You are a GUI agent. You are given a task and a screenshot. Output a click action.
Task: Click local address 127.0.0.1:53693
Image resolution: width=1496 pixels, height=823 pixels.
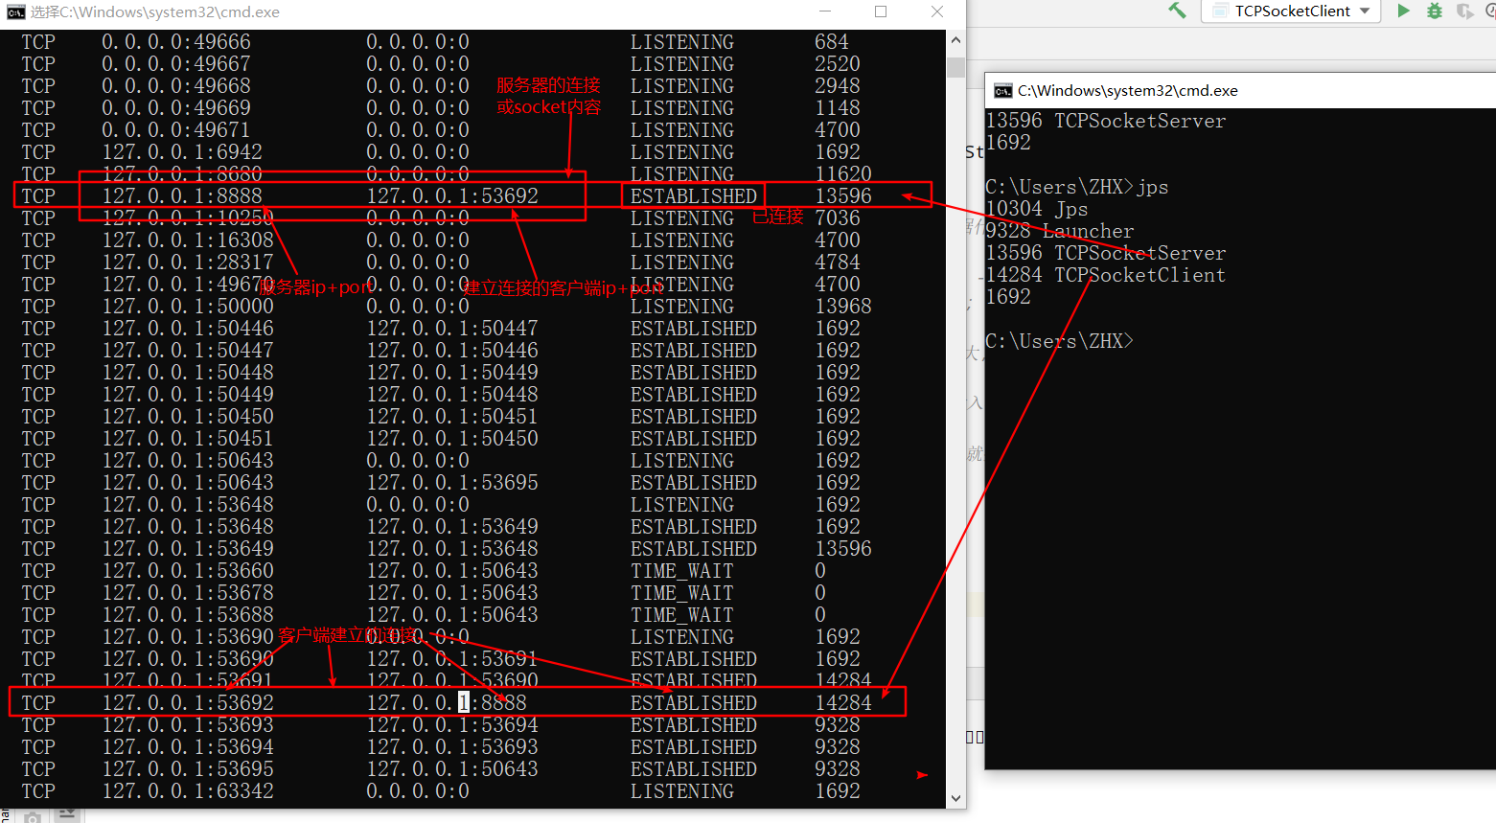coord(188,725)
